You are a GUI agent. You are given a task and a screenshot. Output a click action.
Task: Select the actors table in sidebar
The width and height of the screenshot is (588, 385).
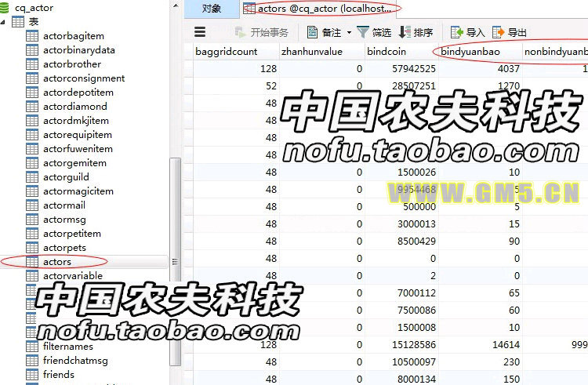[57, 262]
